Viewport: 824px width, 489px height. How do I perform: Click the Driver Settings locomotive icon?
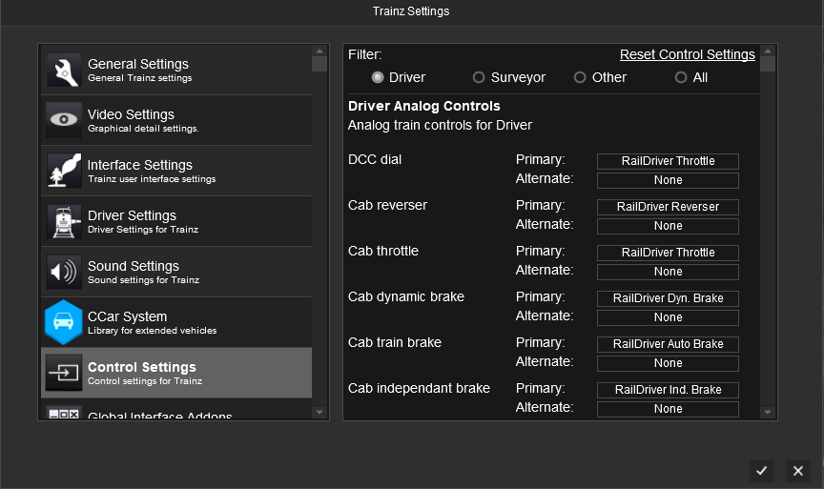(x=64, y=221)
